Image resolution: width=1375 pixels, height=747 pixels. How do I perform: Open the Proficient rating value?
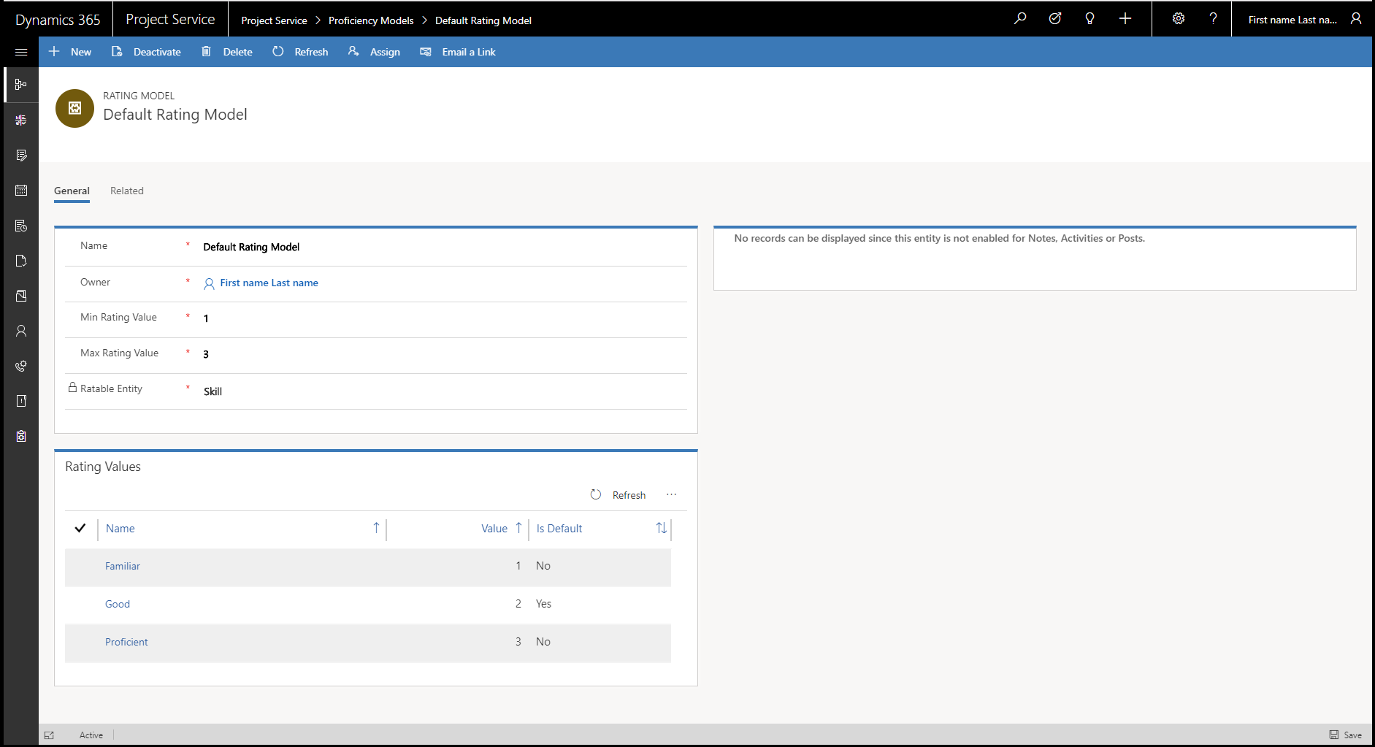pyautogui.click(x=126, y=642)
